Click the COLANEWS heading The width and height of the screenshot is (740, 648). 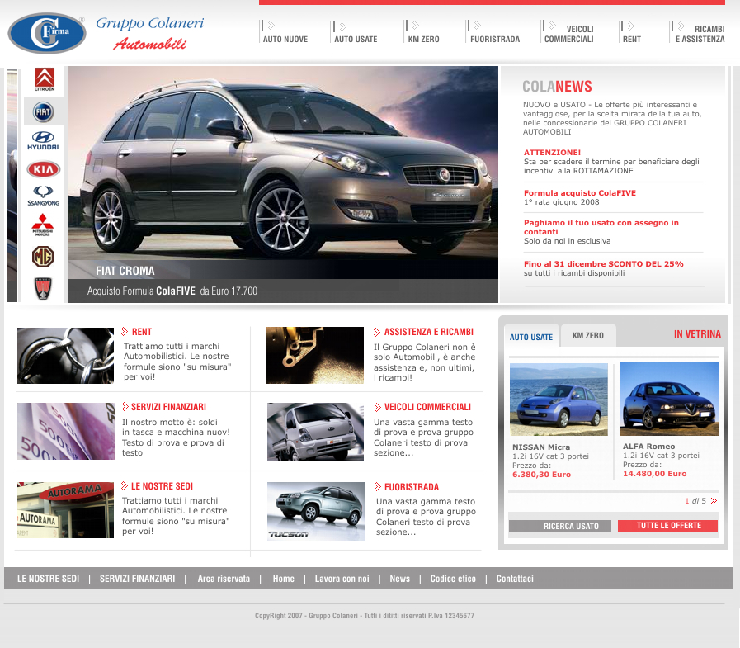coord(557,87)
